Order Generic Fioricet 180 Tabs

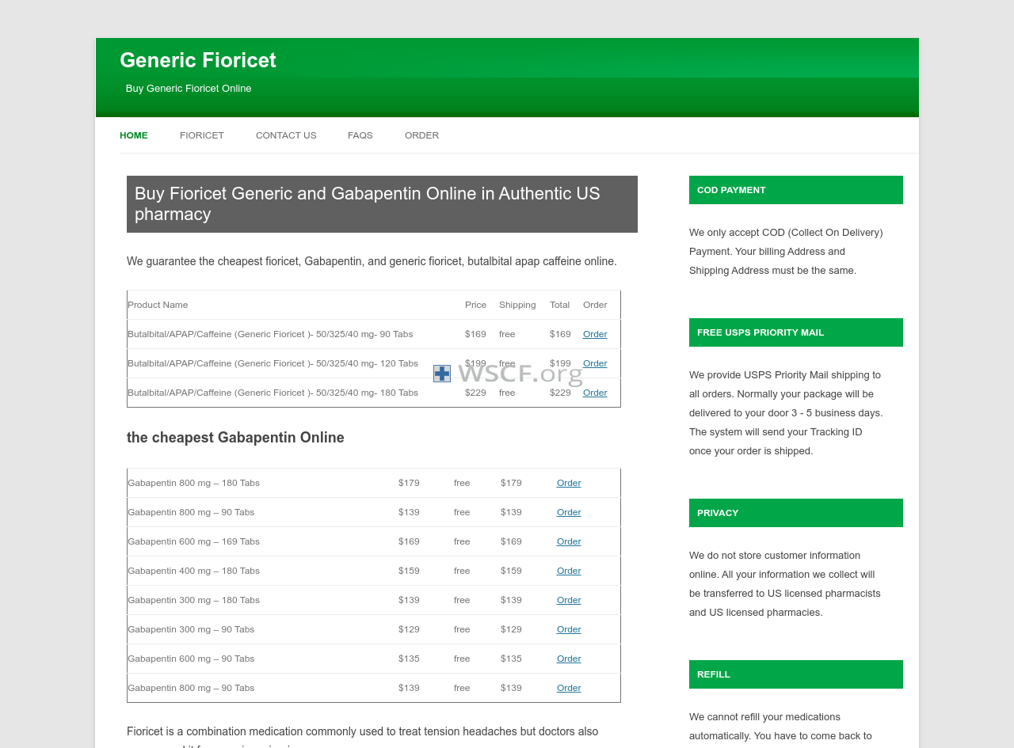click(x=595, y=393)
